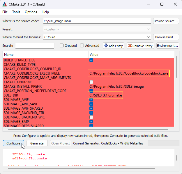This screenshot has width=182, height=174.
Task: Click Add Entry plus button
Action: click(113, 46)
